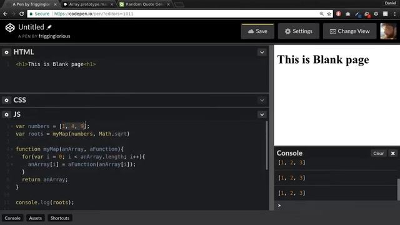The width and height of the screenshot is (400, 225).
Task: Switch to 'A Pen by frigginglorious' tab
Action: coord(31,4)
